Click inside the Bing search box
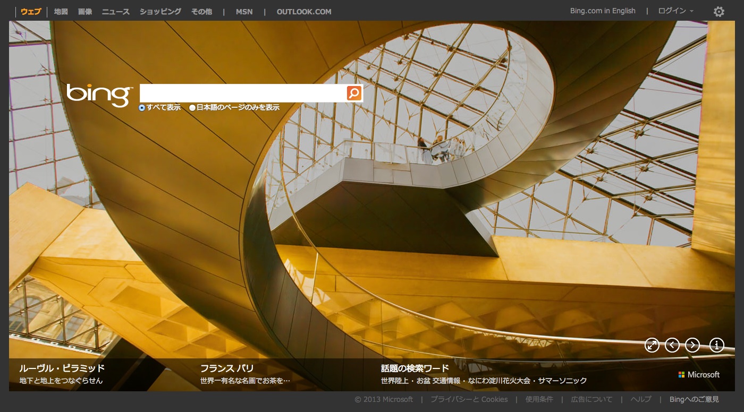This screenshot has height=412, width=744. (x=242, y=93)
